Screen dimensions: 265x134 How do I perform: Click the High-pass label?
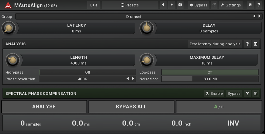coord(14,72)
